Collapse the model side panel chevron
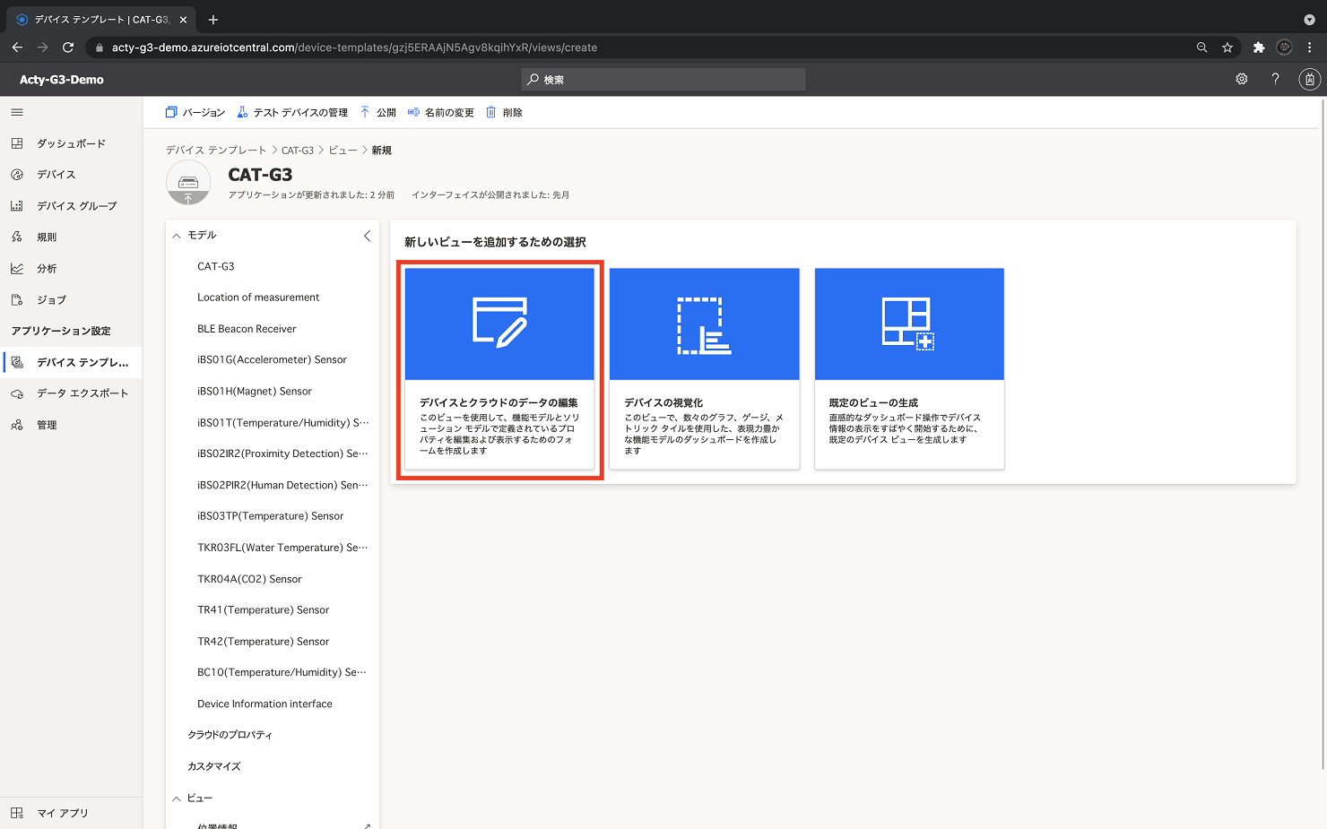Viewport: 1327px width, 829px height. (x=367, y=236)
